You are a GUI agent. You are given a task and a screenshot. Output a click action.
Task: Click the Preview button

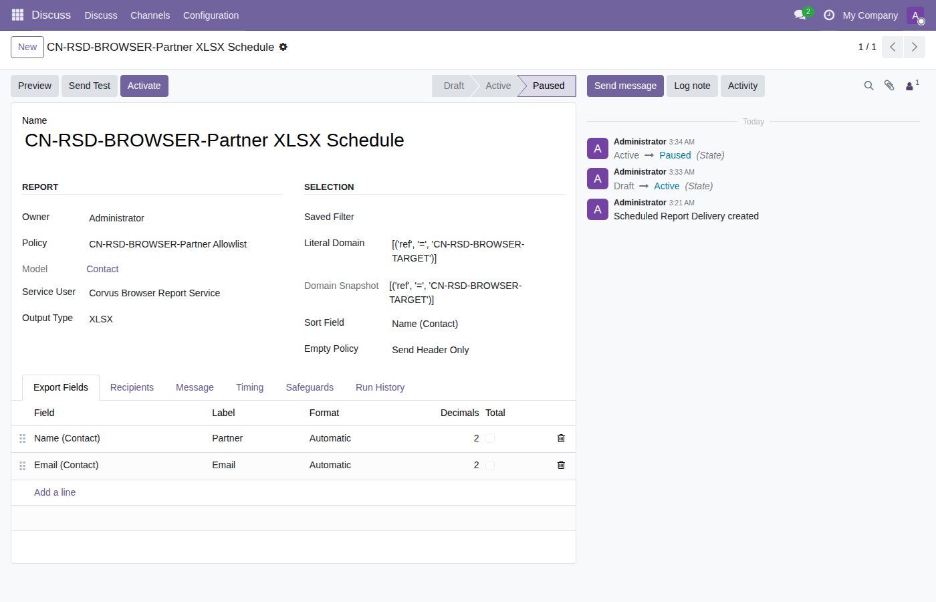(x=35, y=86)
